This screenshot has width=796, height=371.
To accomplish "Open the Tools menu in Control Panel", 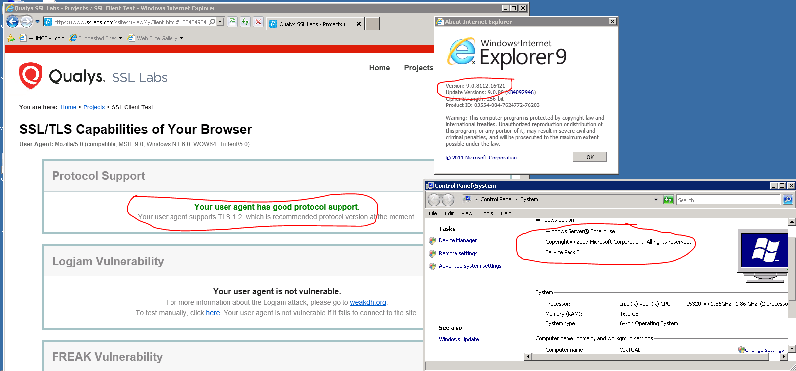I will [486, 213].
